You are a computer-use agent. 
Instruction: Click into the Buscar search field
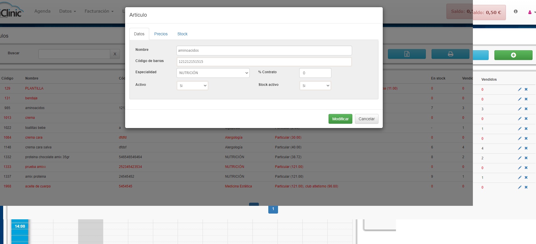pyautogui.click(x=74, y=54)
